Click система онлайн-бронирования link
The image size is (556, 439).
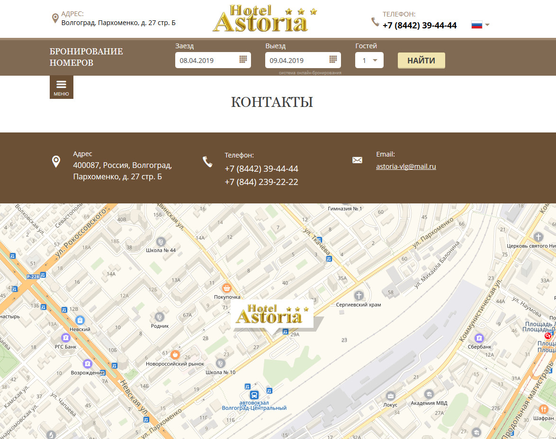(310, 73)
